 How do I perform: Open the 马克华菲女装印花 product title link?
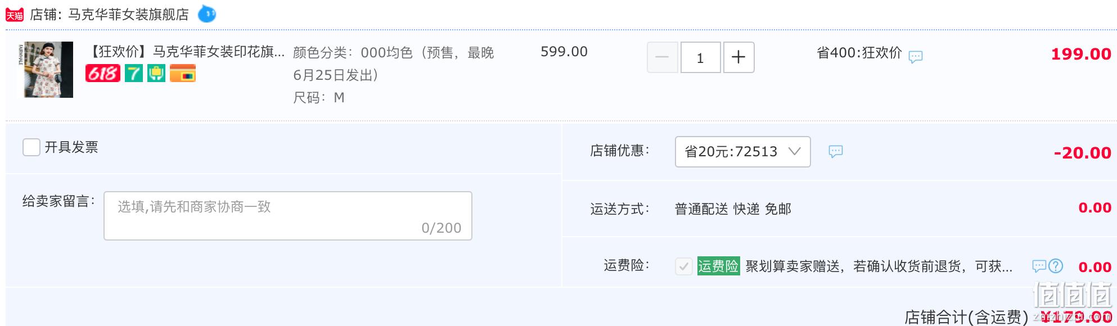[186, 52]
